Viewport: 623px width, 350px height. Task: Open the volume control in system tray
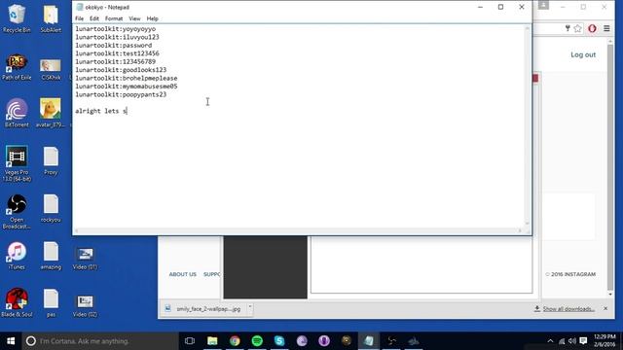click(572, 341)
